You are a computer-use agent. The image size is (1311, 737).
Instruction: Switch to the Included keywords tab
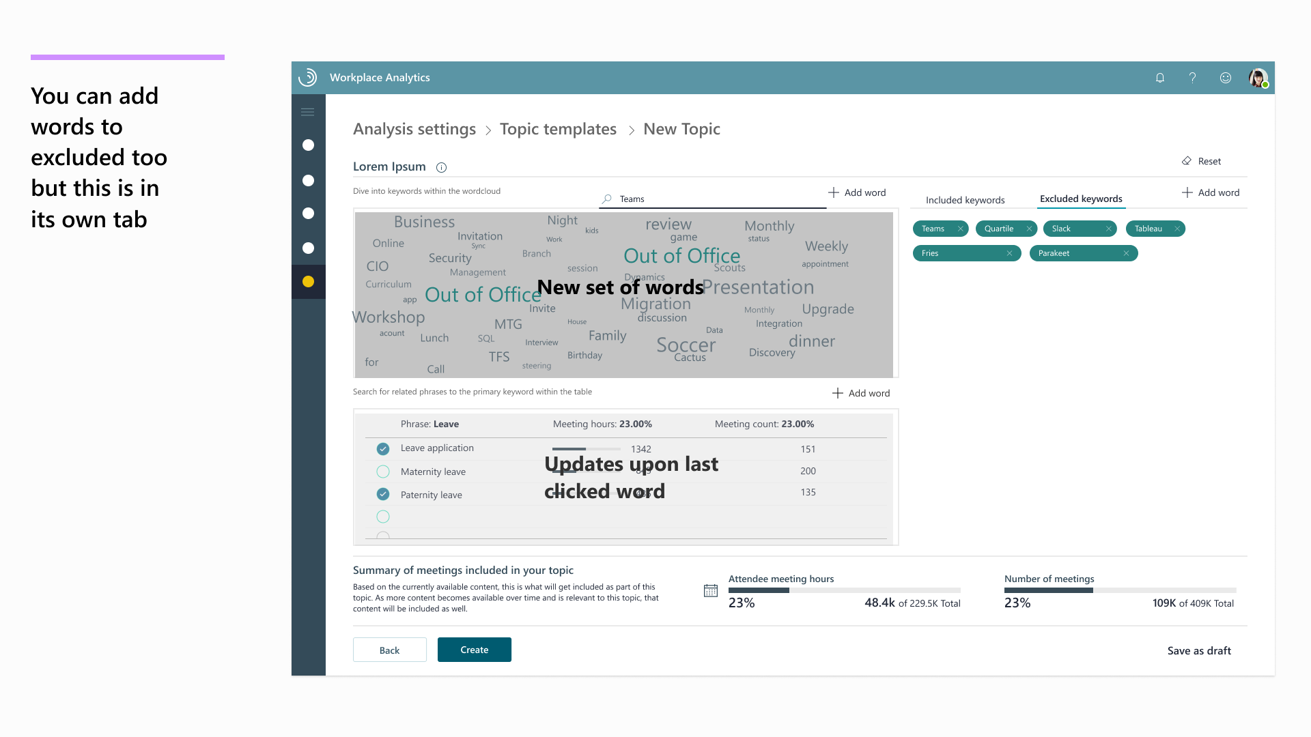click(965, 200)
